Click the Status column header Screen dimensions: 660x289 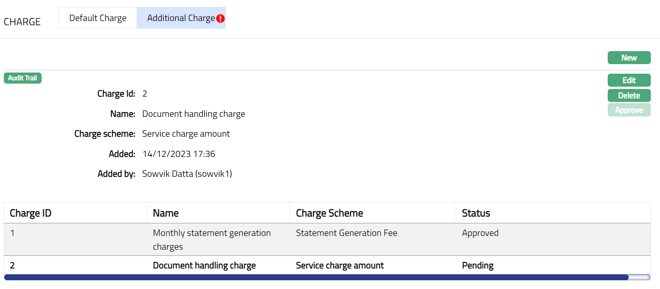476,213
